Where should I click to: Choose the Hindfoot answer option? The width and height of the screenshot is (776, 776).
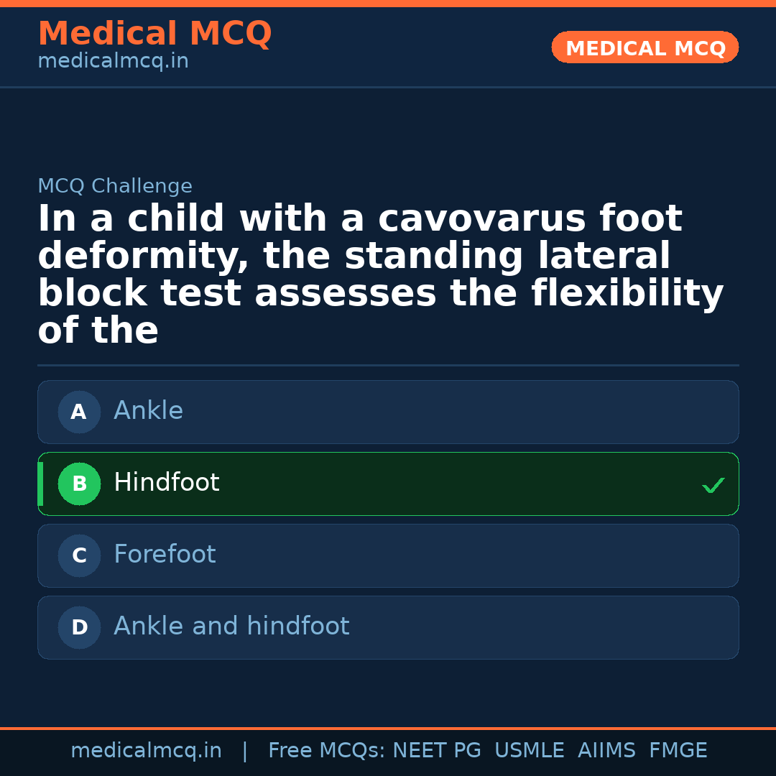click(x=388, y=484)
